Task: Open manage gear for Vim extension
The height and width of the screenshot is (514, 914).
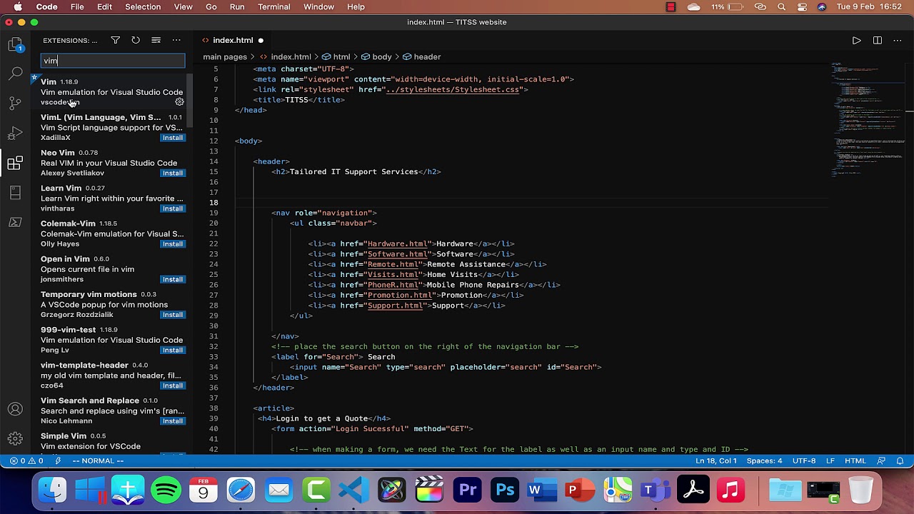Action: coord(179,102)
